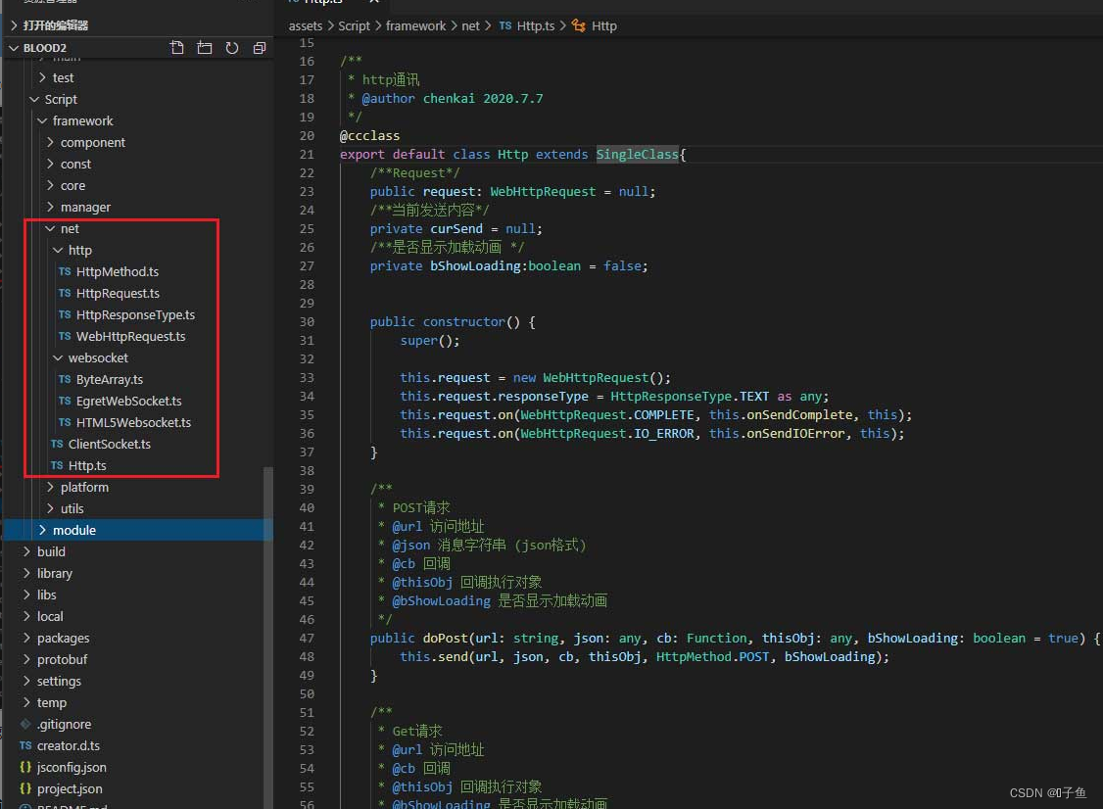Open the framework item in the breadcrumb
The height and width of the screenshot is (809, 1103).
pyautogui.click(x=416, y=26)
